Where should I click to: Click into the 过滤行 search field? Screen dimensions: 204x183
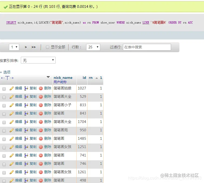tap(147, 47)
